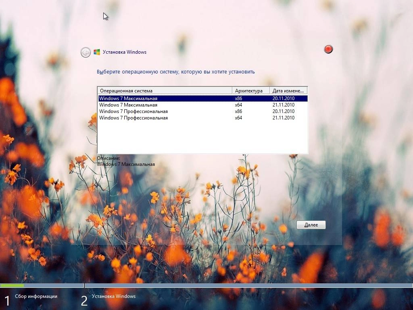Image resolution: width=413 pixels, height=310 pixels.
Task: Click the x64 cell in Профессиональная x64 row
Action: [238, 118]
